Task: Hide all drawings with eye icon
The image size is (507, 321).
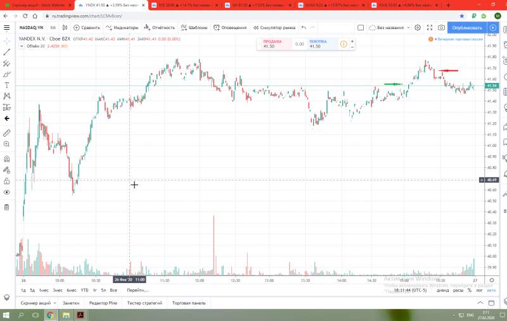Action: (x=6, y=192)
